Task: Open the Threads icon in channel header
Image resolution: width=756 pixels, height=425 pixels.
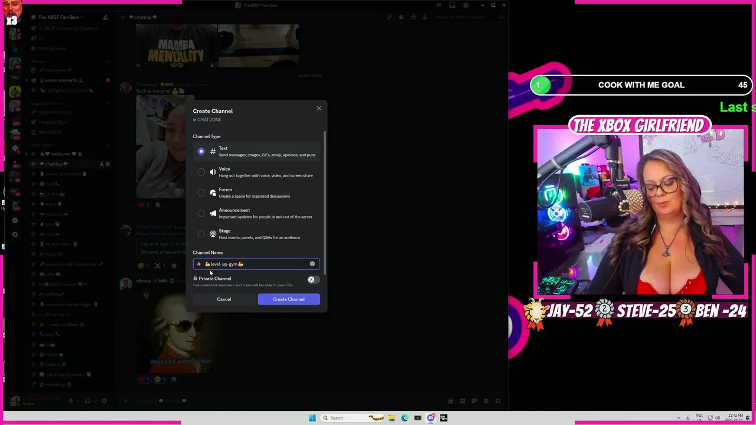Action: 389,17
